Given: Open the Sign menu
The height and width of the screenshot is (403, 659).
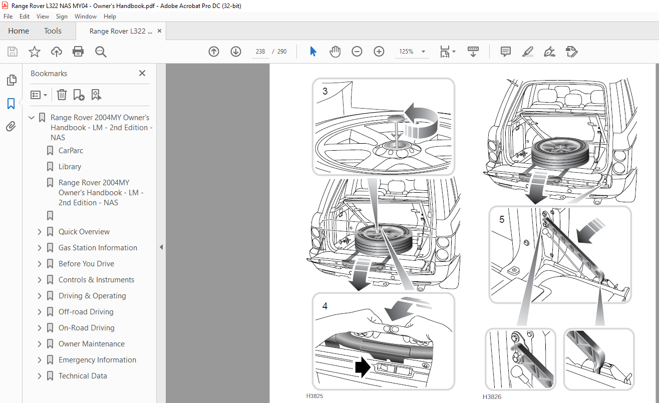Looking at the screenshot, I should tap(62, 17).
